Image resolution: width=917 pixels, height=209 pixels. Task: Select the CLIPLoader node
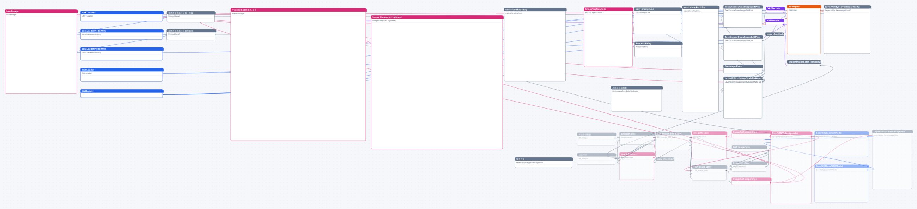122,75
